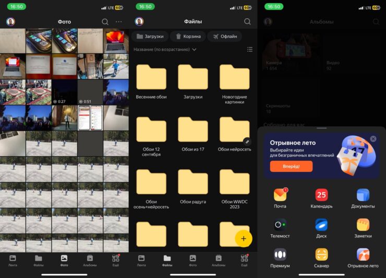Open the Заметки app icon
The width and height of the screenshot is (386, 278).
coord(363,225)
